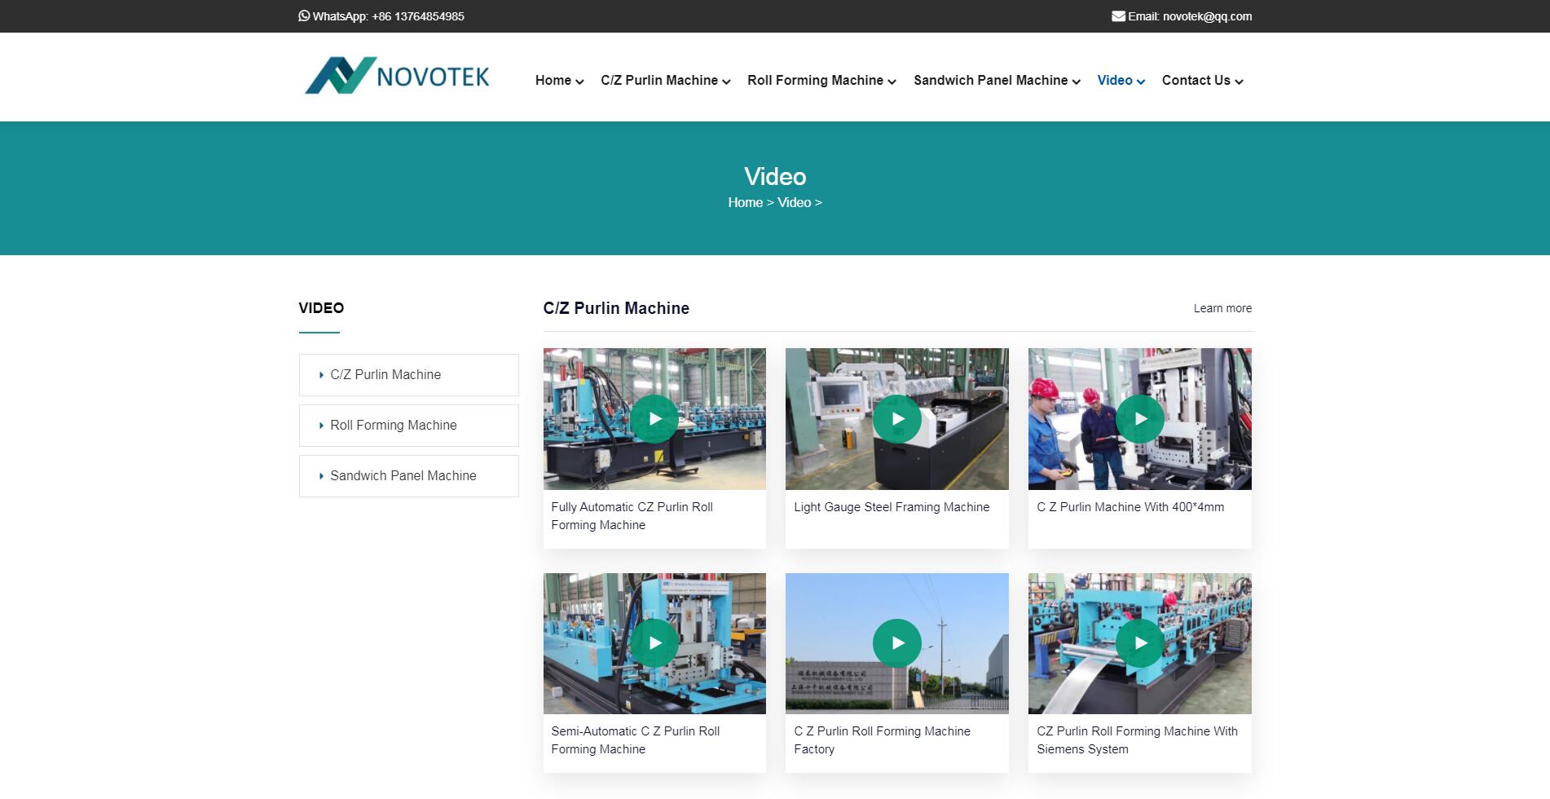Image resolution: width=1550 pixels, height=799 pixels.
Task: Click play on C Z Purlin 400*4mm video
Action: [x=1139, y=419]
